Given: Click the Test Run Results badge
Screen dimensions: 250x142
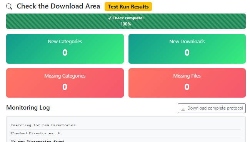Looking at the screenshot, I should pos(128,7).
